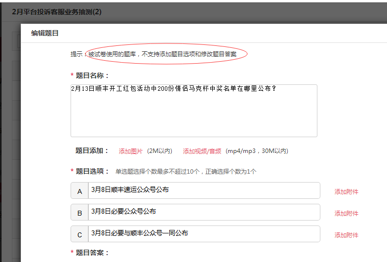Click option B input field '3月8日必要公众号公布'
Viewport: 387px width, 262px height.
pyautogui.click(x=204, y=212)
